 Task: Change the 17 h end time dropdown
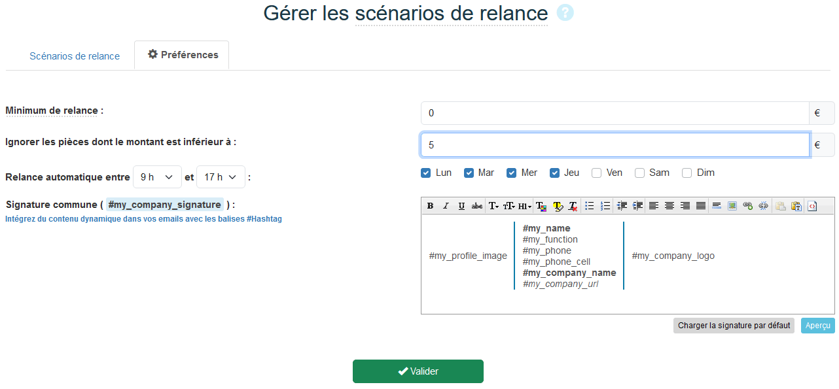click(221, 176)
